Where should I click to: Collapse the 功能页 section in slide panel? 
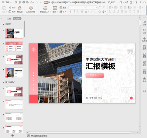pos(4,24)
